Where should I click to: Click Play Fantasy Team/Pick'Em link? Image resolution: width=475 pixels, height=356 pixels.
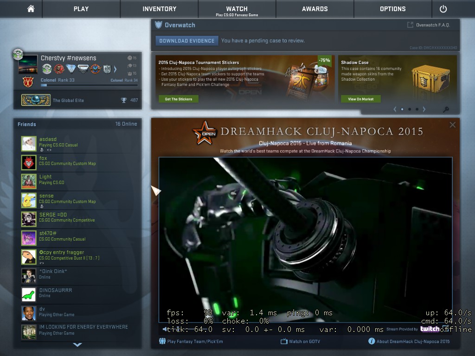[195, 342]
